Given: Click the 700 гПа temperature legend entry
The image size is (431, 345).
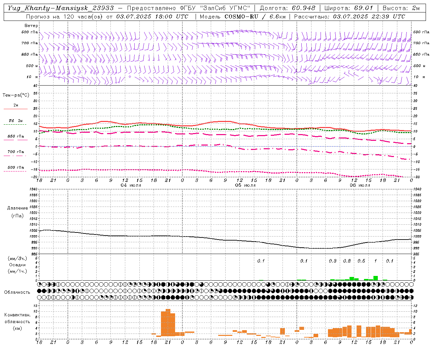Looking at the screenshot, I should (15, 152).
